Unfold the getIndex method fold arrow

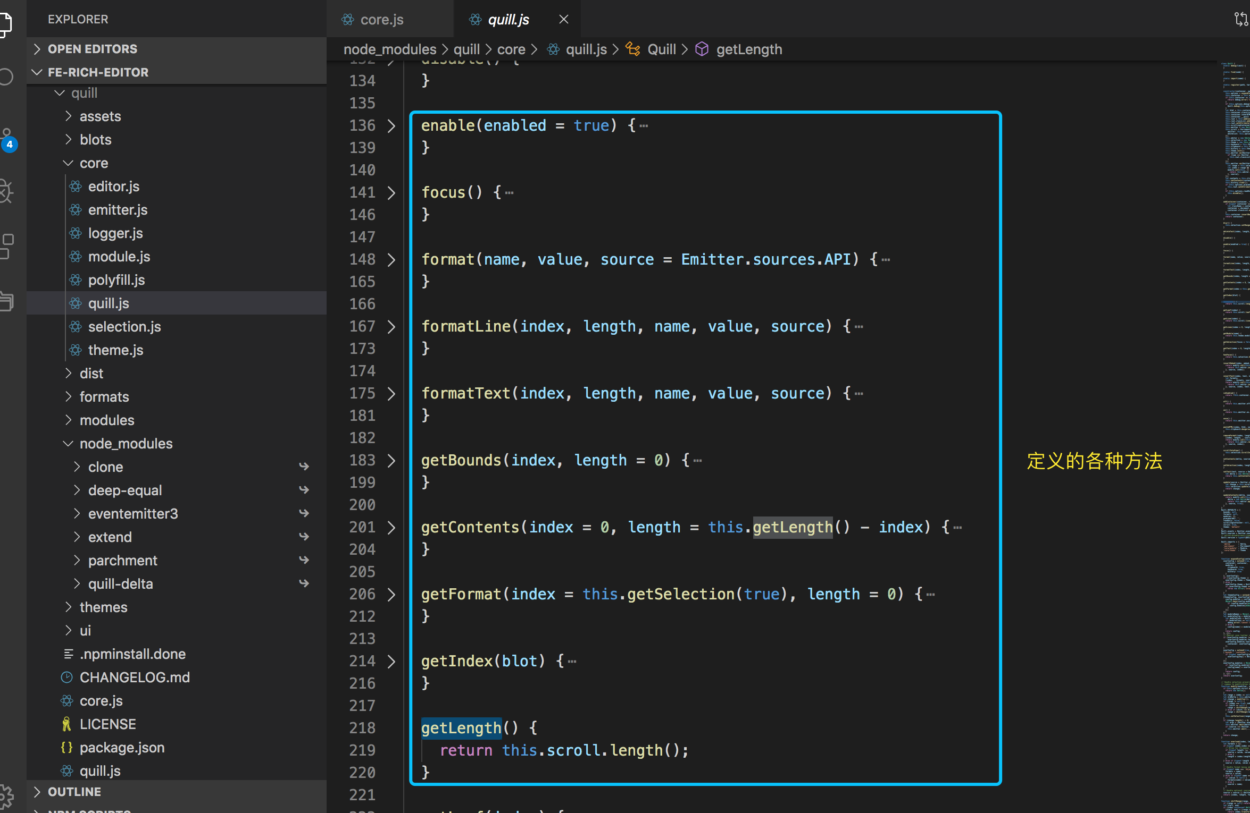pos(391,661)
